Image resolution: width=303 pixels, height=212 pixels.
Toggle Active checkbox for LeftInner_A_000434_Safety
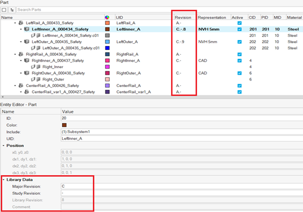pyautogui.click(x=239, y=29)
